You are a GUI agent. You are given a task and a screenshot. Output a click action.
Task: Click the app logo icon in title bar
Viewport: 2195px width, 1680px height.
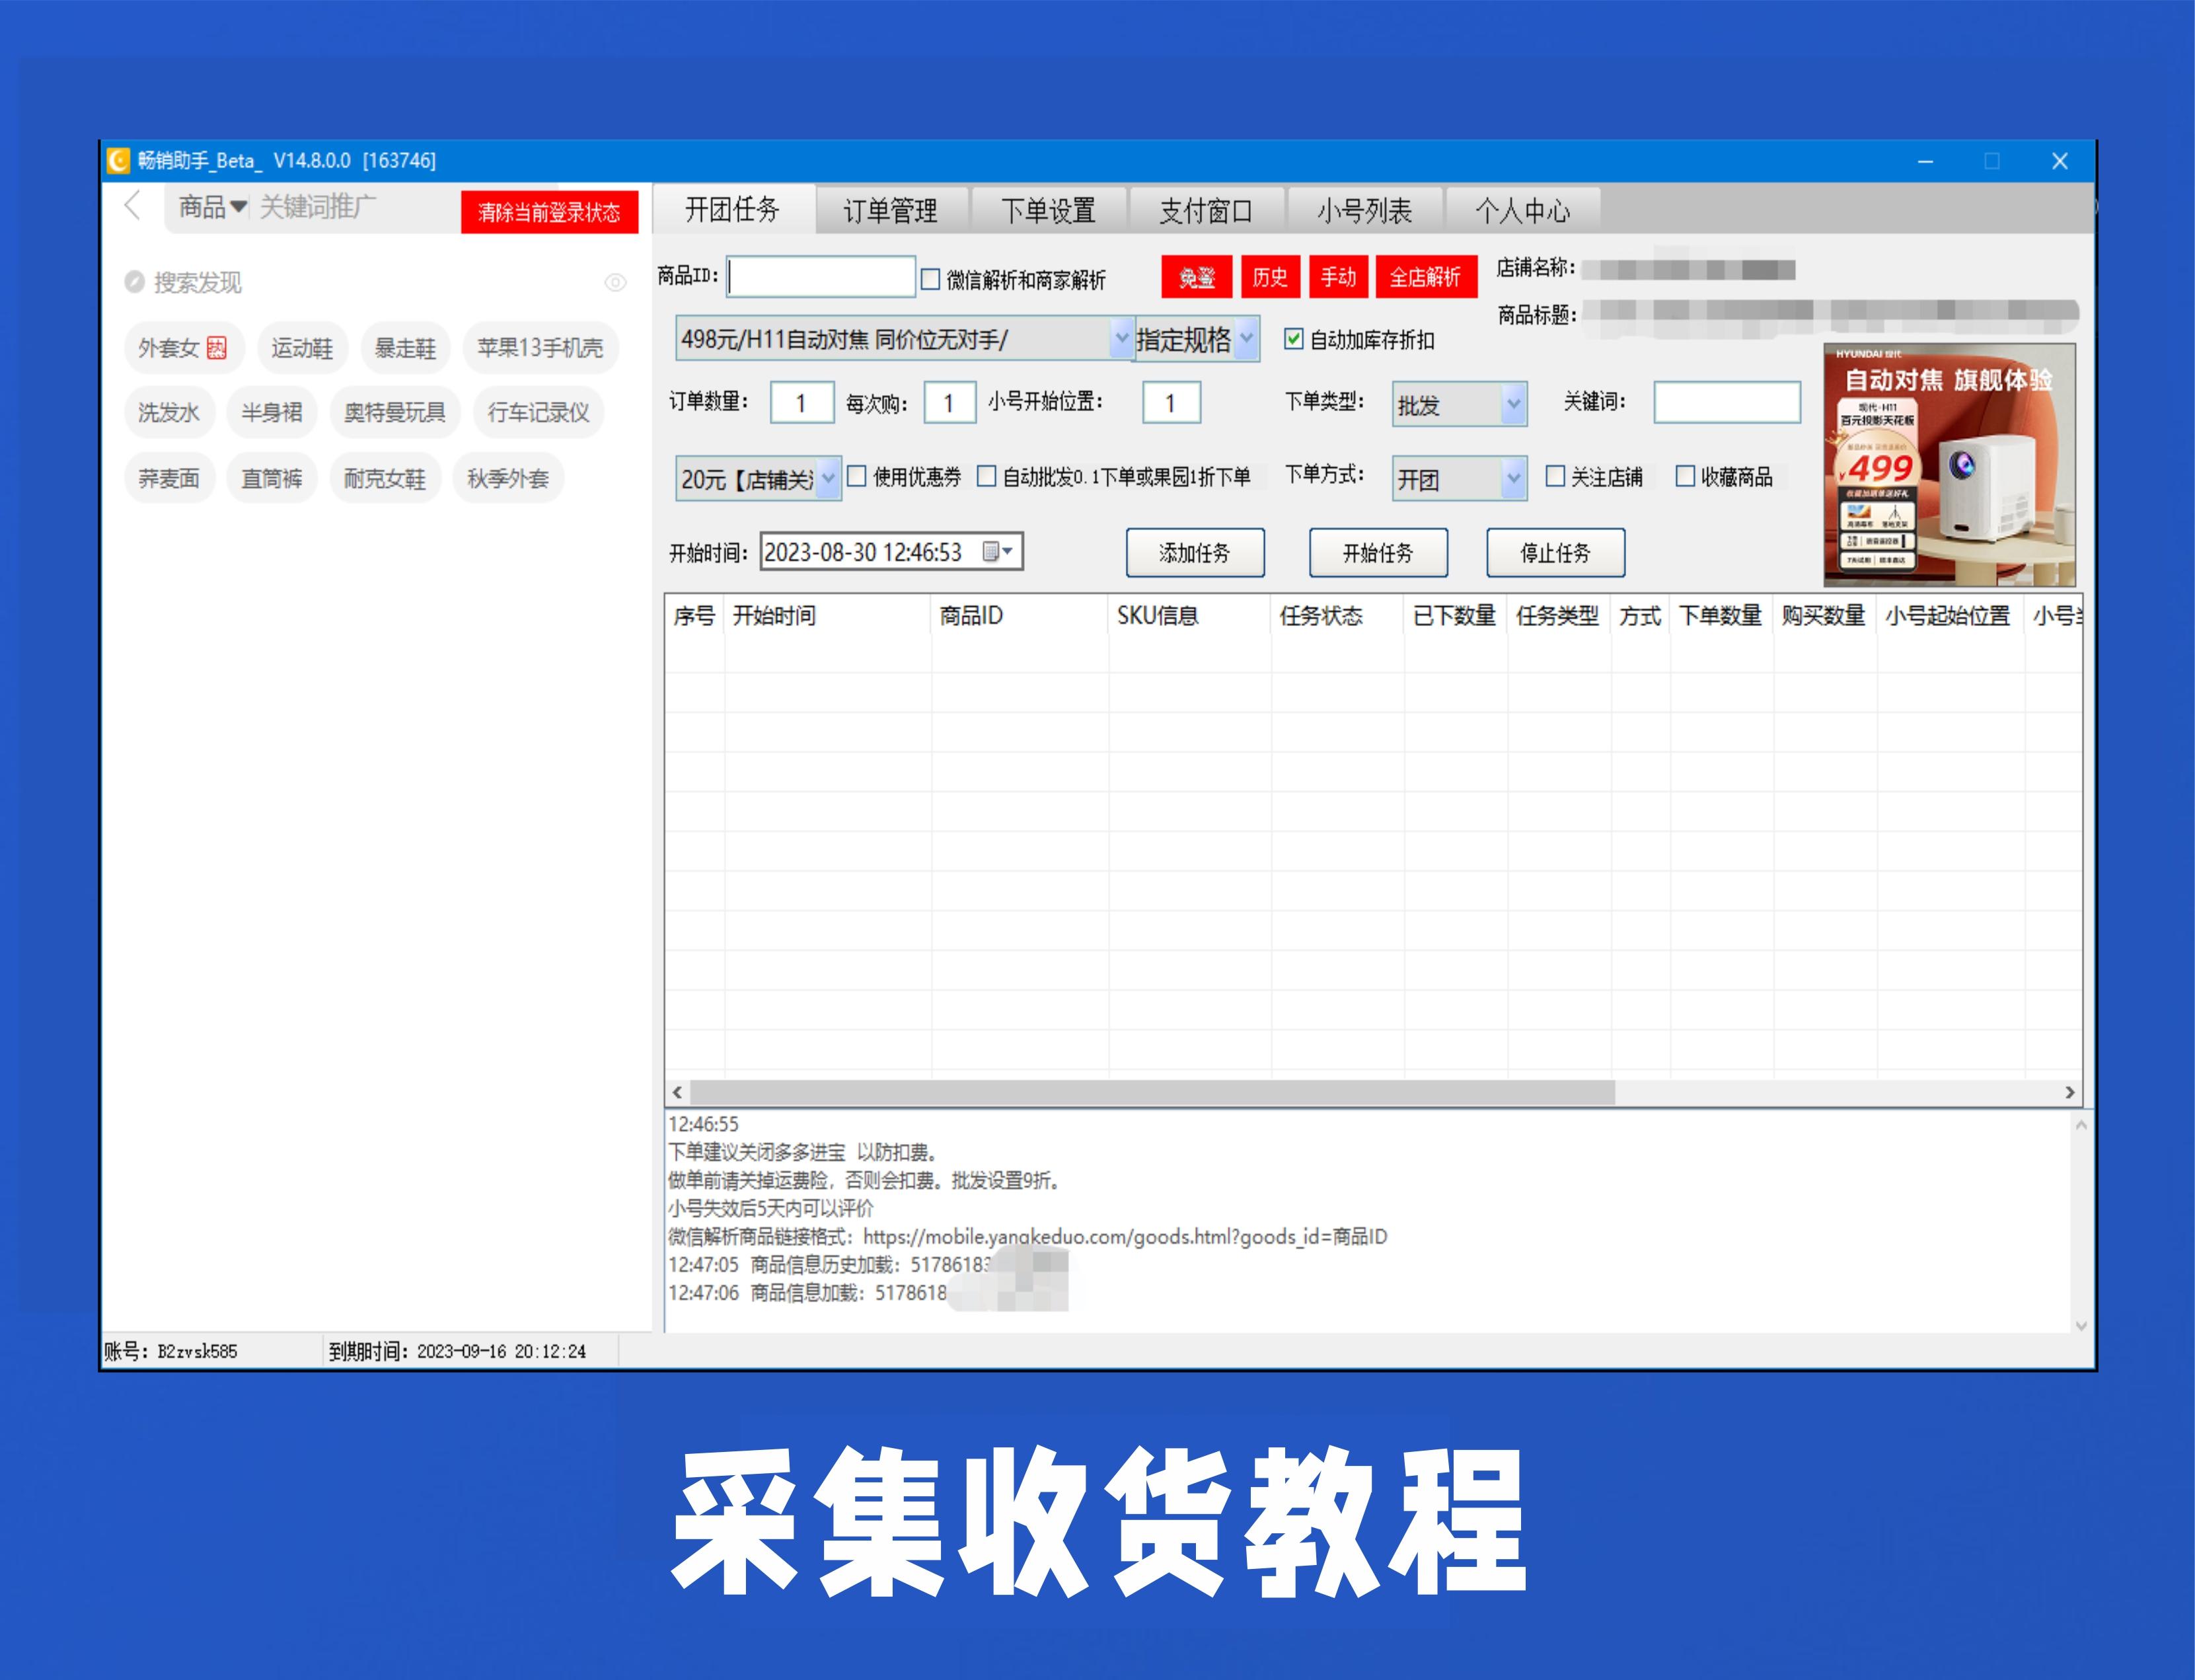click(119, 160)
